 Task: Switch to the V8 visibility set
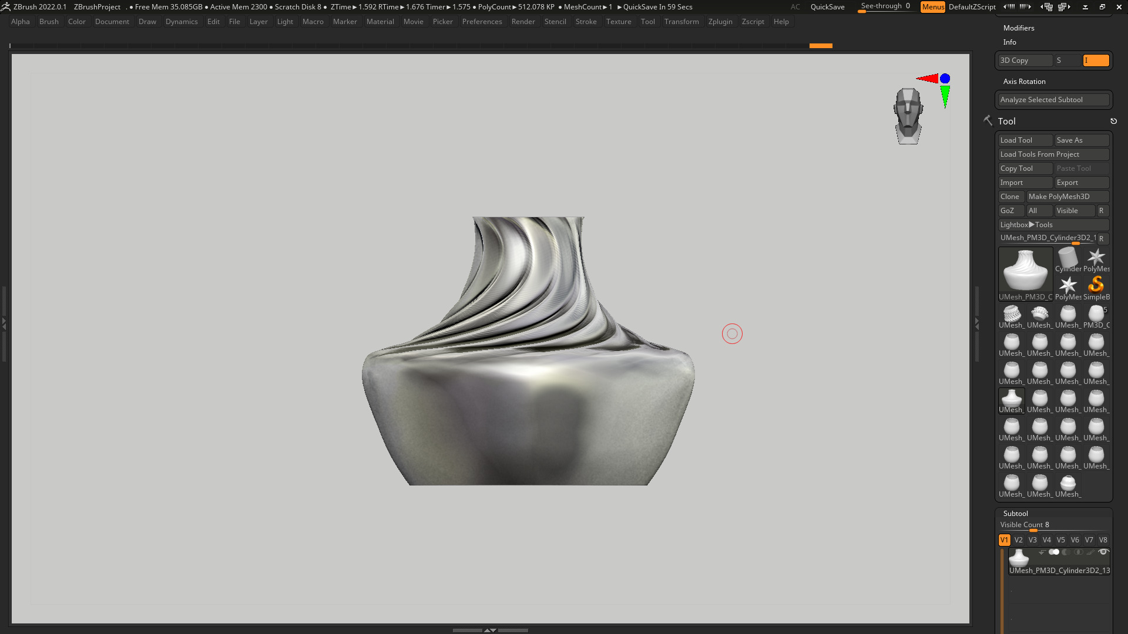click(1103, 540)
